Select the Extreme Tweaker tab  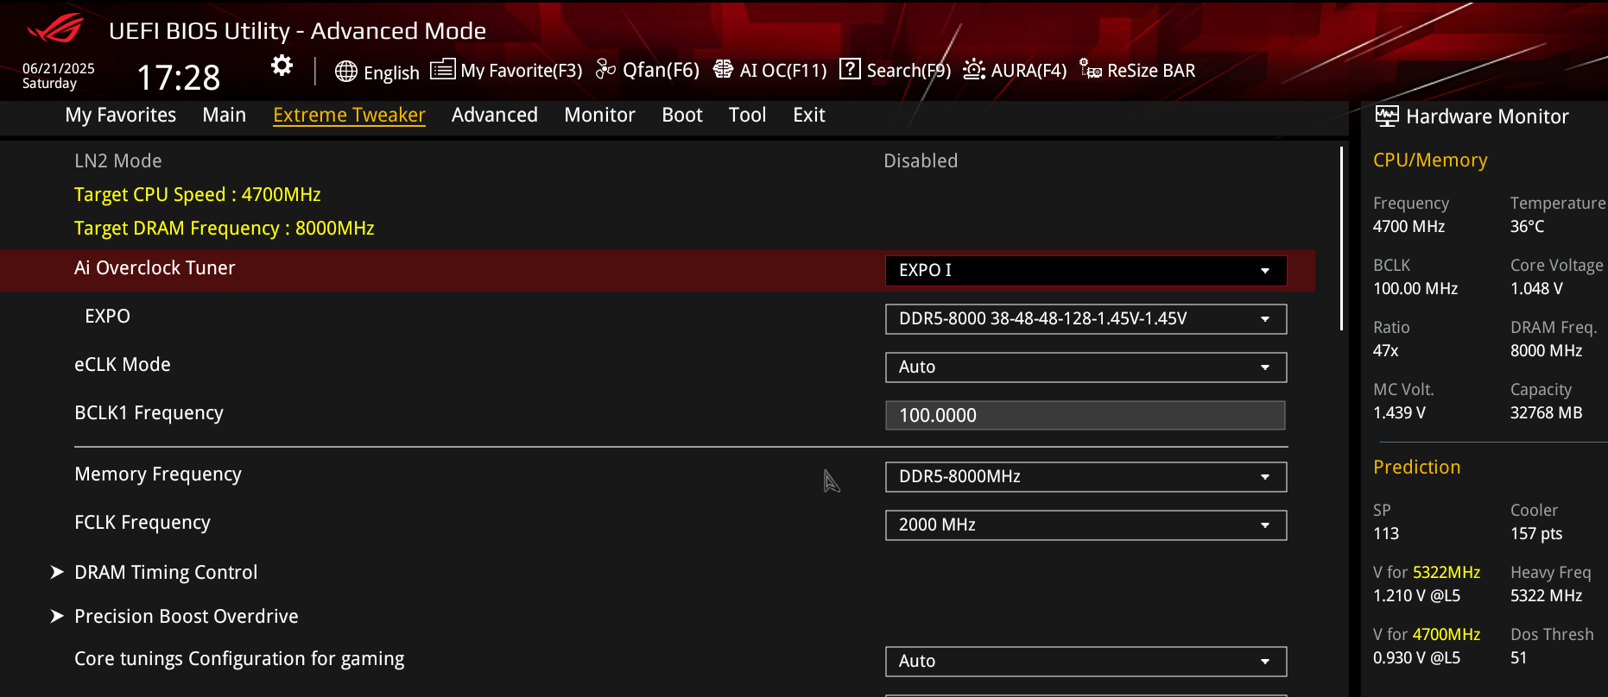coord(349,115)
